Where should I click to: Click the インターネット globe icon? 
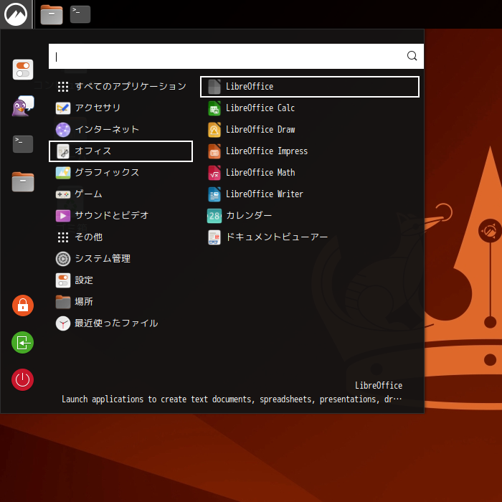[63, 130]
